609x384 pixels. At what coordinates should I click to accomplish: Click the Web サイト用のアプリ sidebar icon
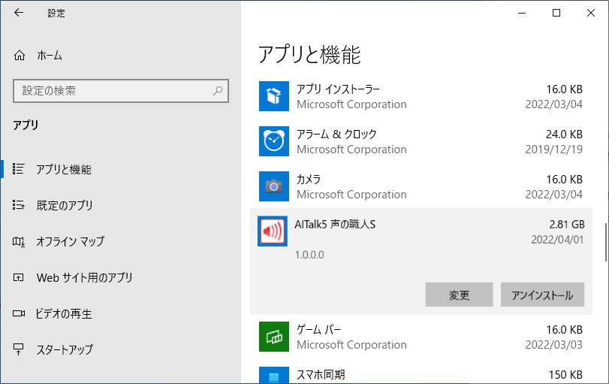[18, 277]
